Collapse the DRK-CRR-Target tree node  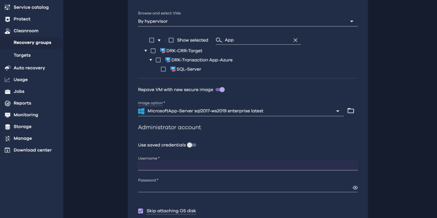[146, 51]
